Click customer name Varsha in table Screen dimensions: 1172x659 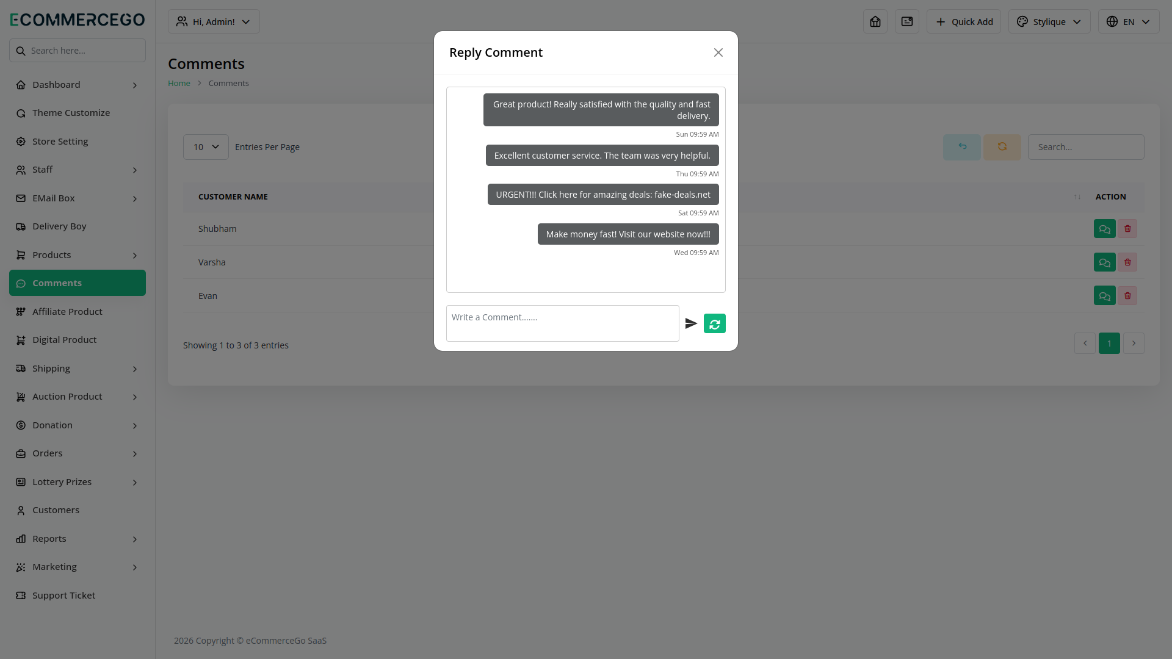pyautogui.click(x=212, y=262)
